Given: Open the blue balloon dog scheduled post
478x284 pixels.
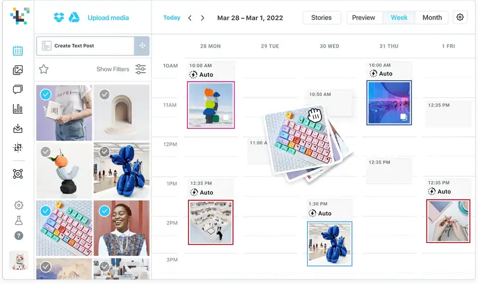Looking at the screenshot, I should tap(329, 244).
